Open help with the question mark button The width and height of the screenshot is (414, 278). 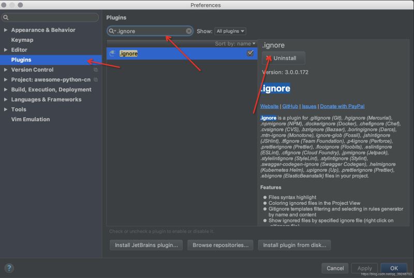[9, 268]
